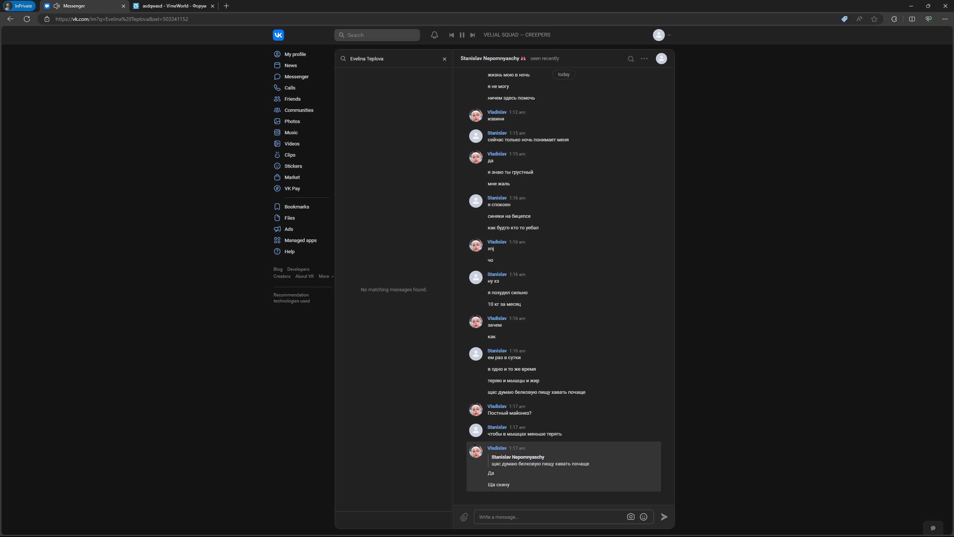Open Messenger in the left sidebar
Image resolution: width=954 pixels, height=537 pixels.
point(296,76)
